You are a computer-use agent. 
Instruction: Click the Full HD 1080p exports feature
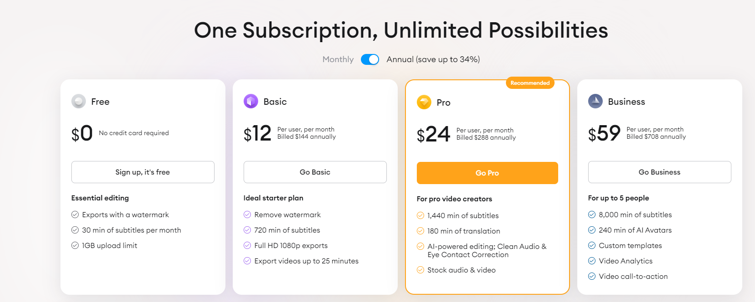(x=291, y=245)
